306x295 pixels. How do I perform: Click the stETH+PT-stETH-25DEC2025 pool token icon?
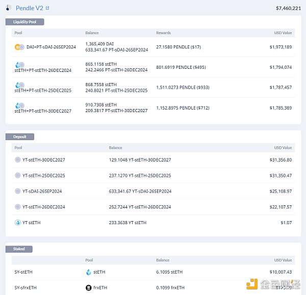[x=20, y=85]
